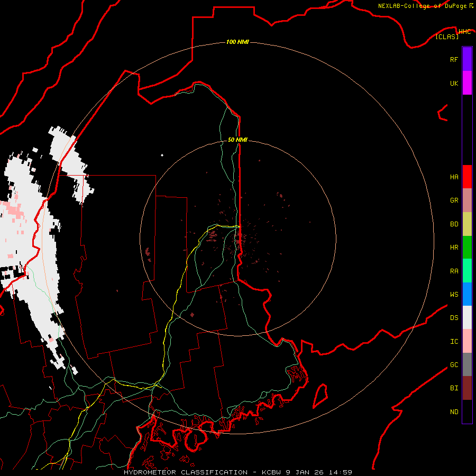Click the HHC product code label
Viewport: 476px width, 476px height.
464,32
